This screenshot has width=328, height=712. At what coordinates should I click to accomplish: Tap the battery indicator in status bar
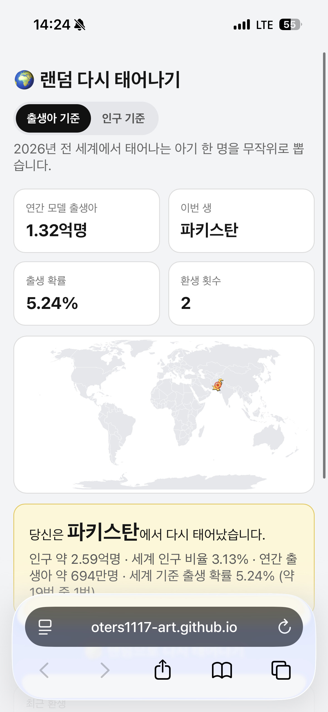point(290,25)
